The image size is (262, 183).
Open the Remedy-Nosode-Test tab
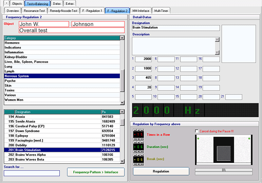64,11
